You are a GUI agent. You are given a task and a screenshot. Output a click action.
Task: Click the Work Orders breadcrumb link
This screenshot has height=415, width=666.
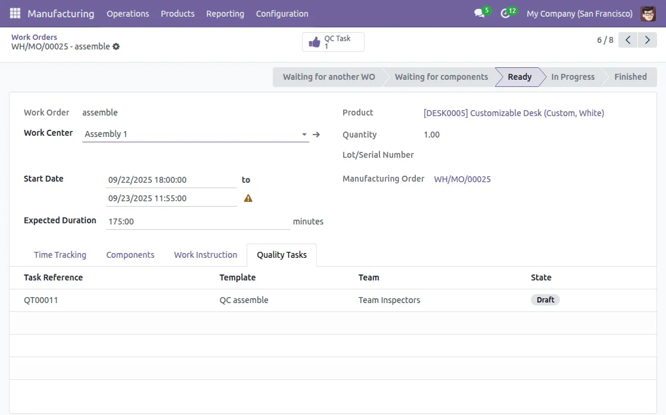point(35,37)
